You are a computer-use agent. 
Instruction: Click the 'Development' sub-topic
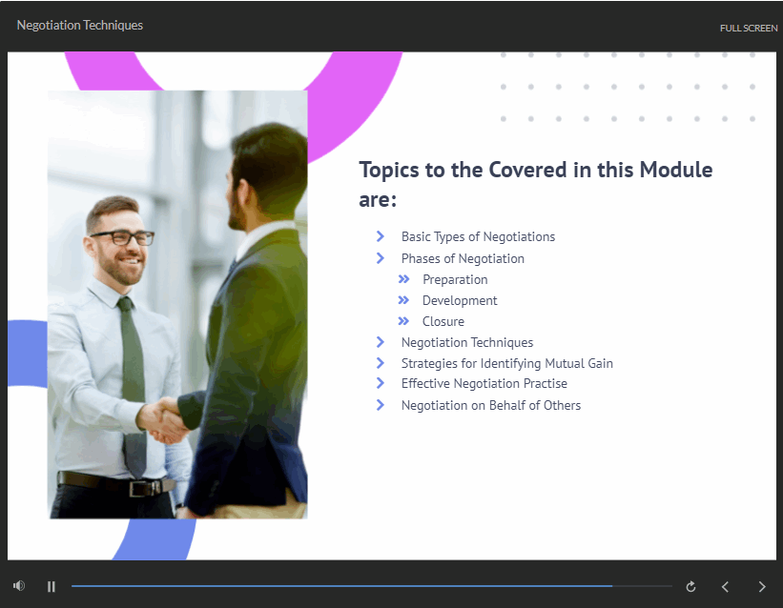[x=460, y=300]
